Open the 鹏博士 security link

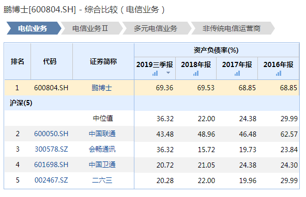(x=102, y=88)
